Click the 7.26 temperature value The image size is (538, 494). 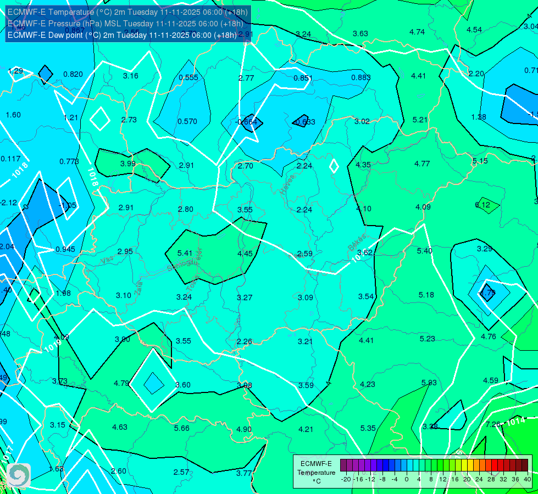(x=493, y=424)
